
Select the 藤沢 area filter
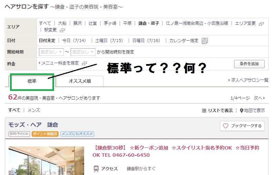(x=77, y=23)
